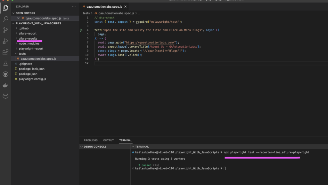Click line number 7 in the gutter
This screenshot has height=185, width=328.
coord(87,42)
